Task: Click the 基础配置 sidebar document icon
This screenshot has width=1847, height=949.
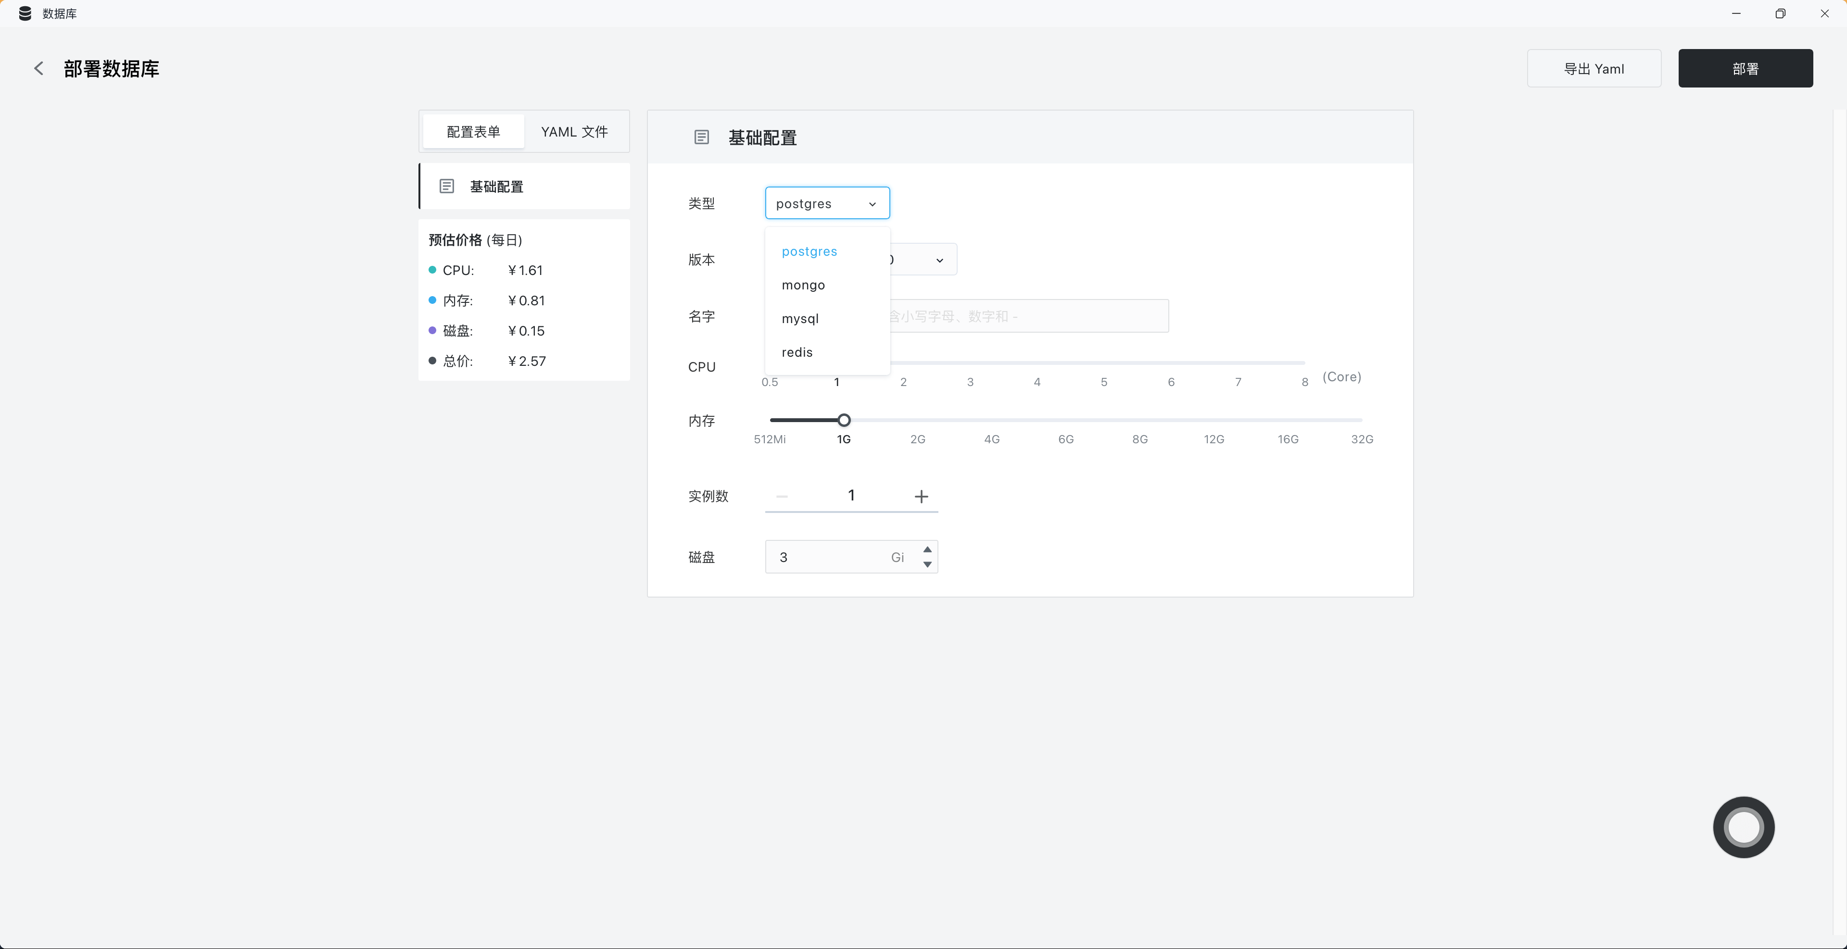Action: tap(447, 187)
